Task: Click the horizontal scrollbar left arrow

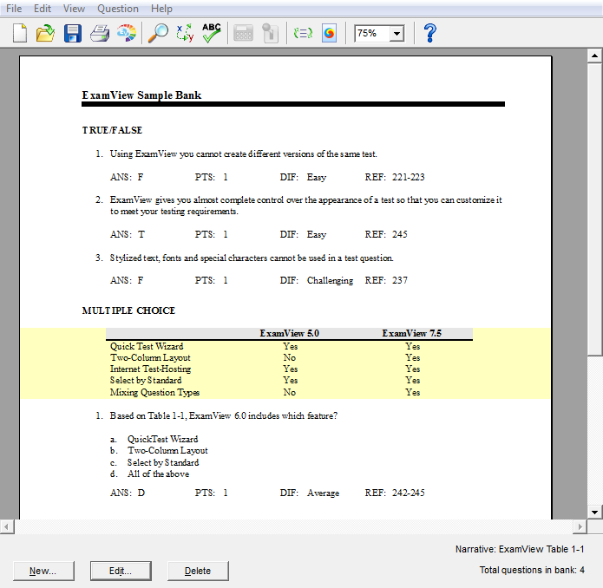Action: click(7, 526)
